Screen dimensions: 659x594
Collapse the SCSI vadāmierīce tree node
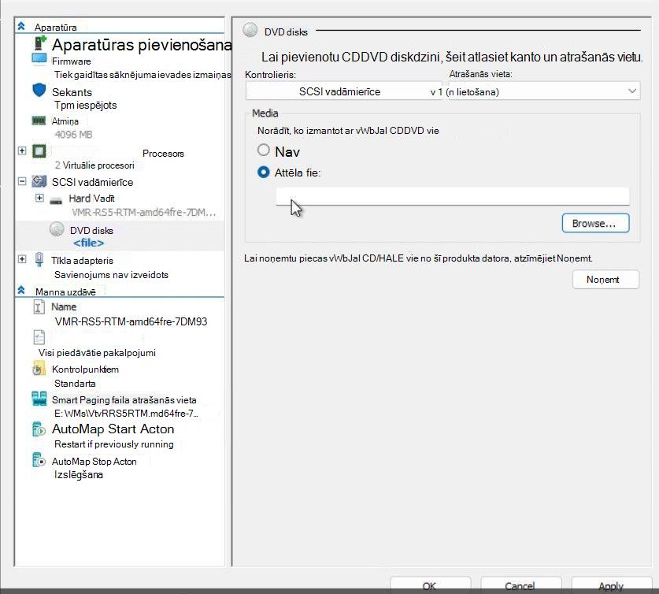[x=22, y=182]
